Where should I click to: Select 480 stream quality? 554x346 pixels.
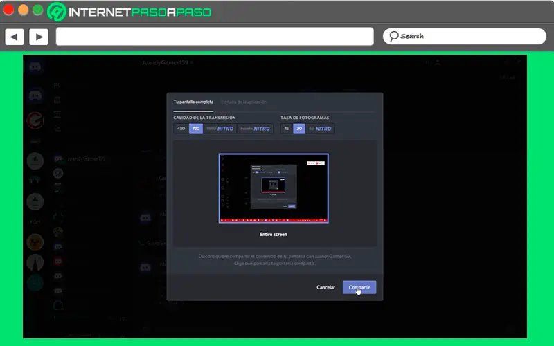pos(181,129)
